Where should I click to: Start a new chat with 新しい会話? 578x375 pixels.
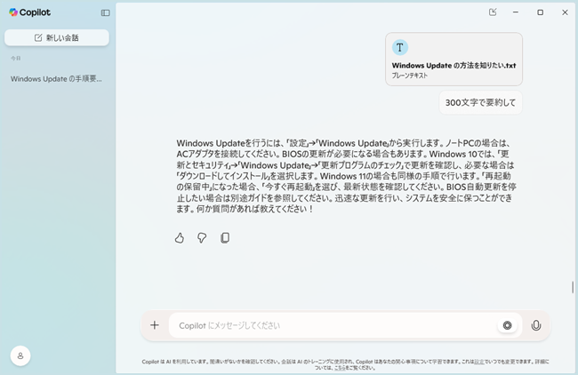click(57, 37)
